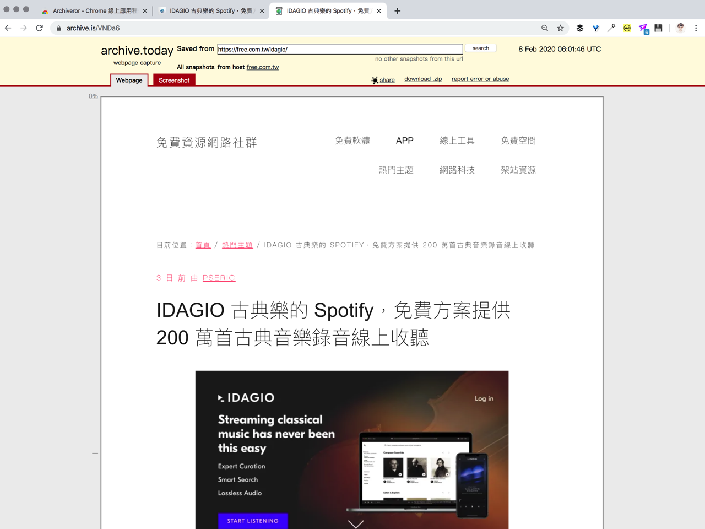
Task: Click the archive.today logo
Action: (x=137, y=50)
